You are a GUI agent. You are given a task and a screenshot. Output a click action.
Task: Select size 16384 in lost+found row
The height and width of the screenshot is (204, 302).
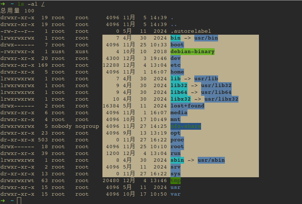tap(111, 106)
